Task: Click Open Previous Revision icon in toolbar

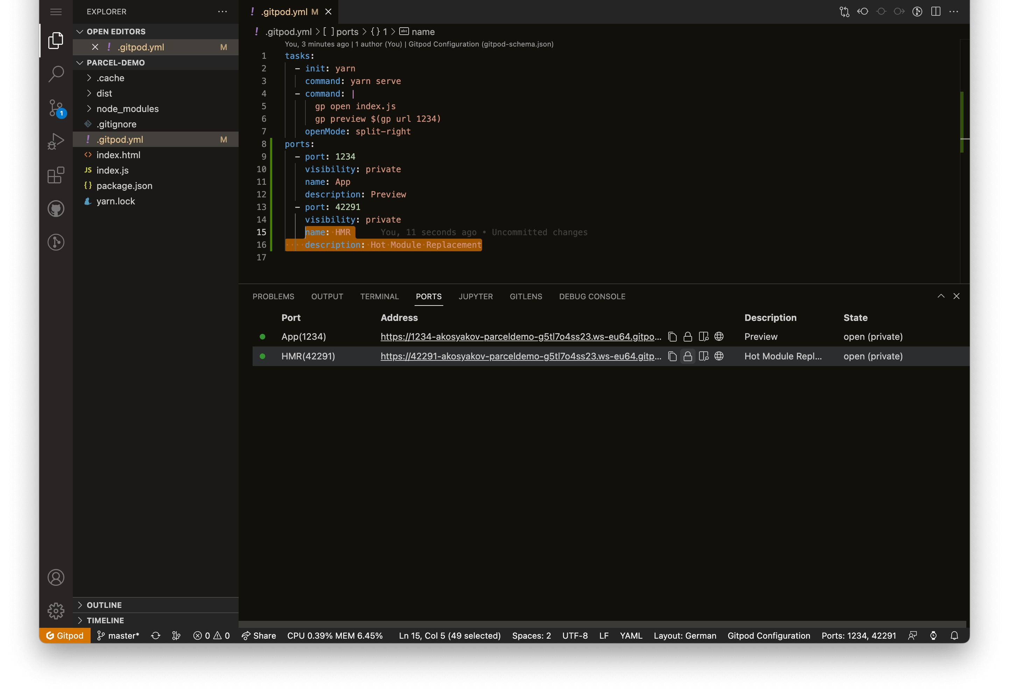Action: point(863,12)
